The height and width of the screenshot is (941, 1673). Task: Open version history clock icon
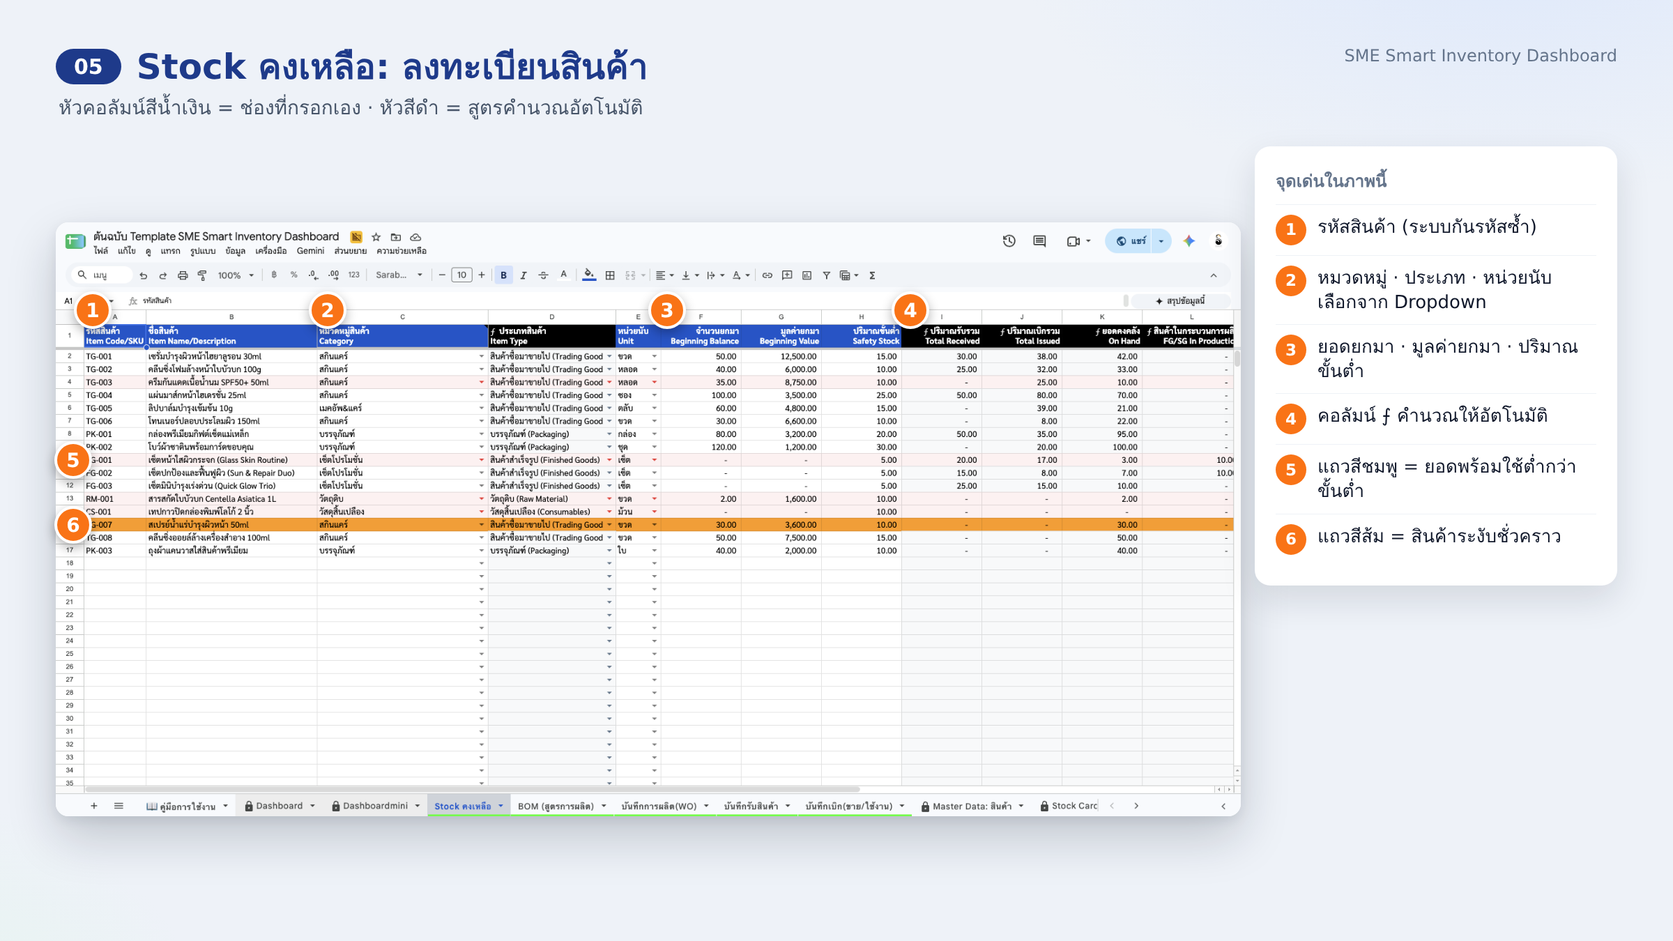[1009, 241]
